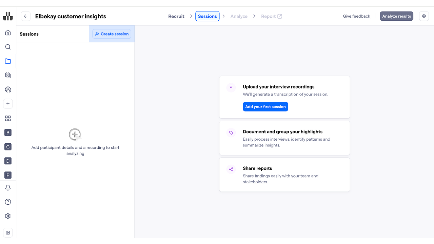
Task: Click Add your first session
Action: coord(265,107)
